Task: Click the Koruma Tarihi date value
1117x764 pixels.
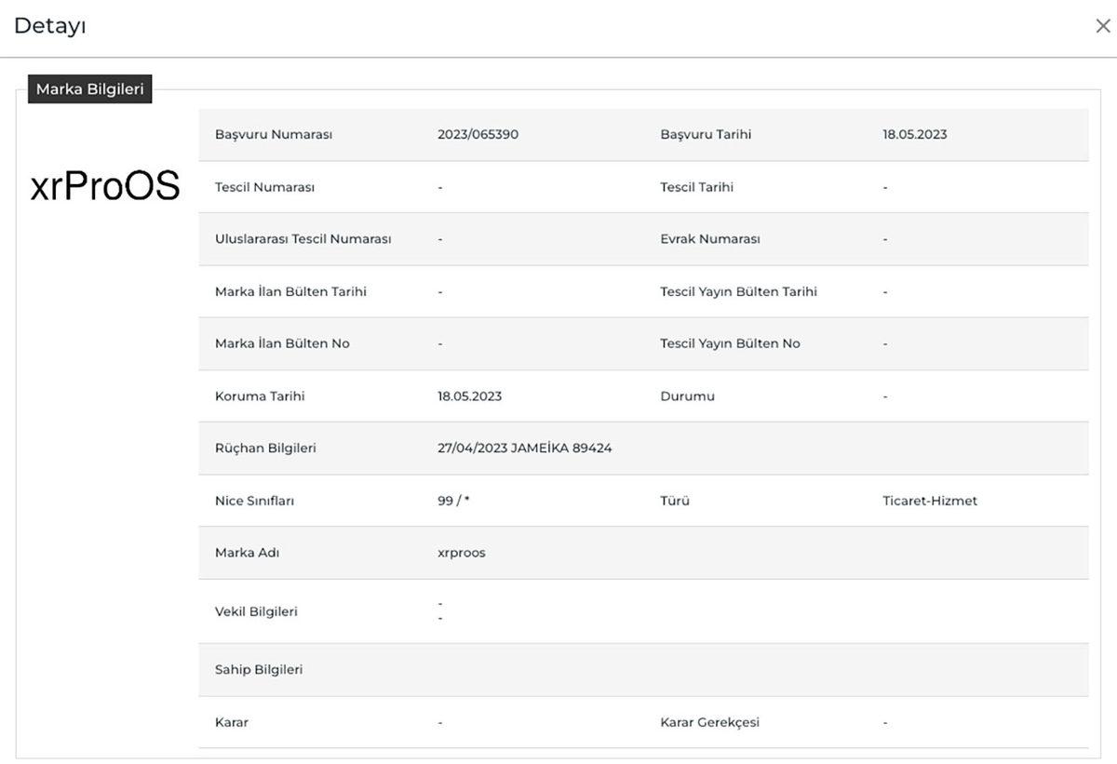Action: coord(469,396)
